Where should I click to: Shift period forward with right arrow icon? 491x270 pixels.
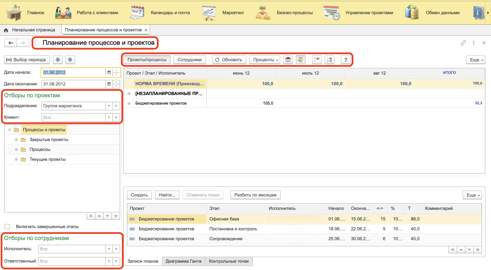click(70, 60)
